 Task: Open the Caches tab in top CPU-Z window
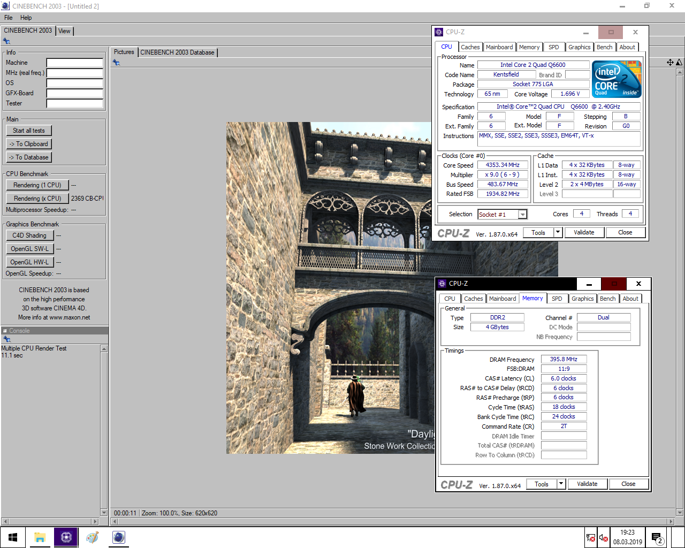[470, 47]
